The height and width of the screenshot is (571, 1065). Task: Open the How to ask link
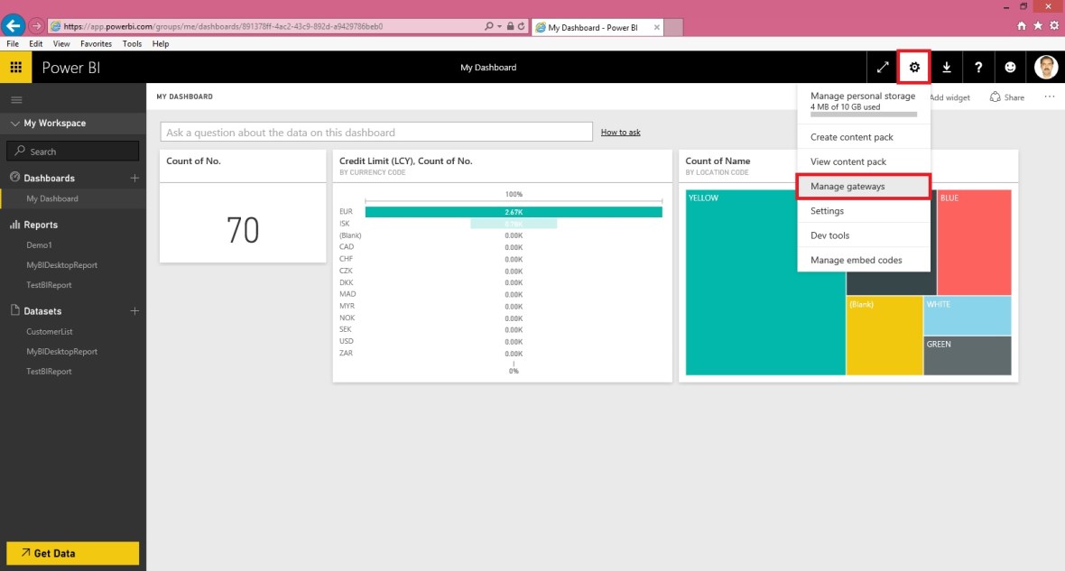click(620, 131)
